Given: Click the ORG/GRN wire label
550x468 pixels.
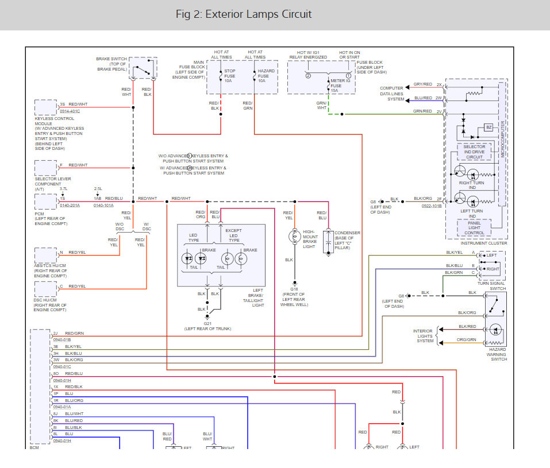Looking at the screenshot, I should [466, 340].
